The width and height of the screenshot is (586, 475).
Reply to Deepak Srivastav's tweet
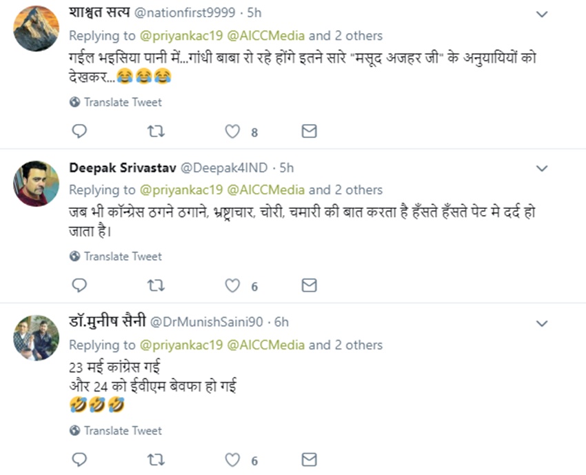tap(79, 285)
